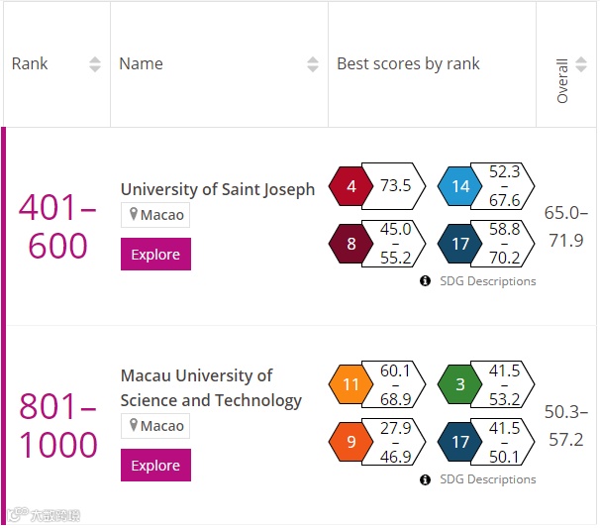The width and height of the screenshot is (600, 528).
Task: Click the Macao location tag under Saint Joseph
Action: [154, 215]
